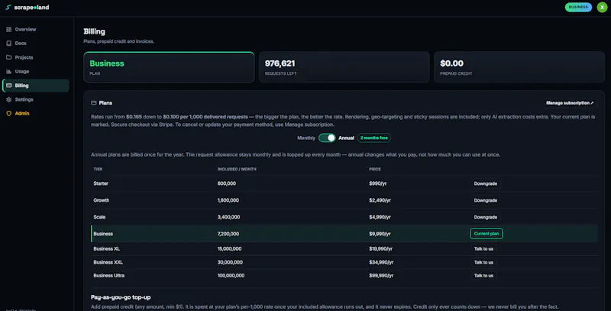
Task: Open the user avatar X menu
Action: click(x=602, y=7)
